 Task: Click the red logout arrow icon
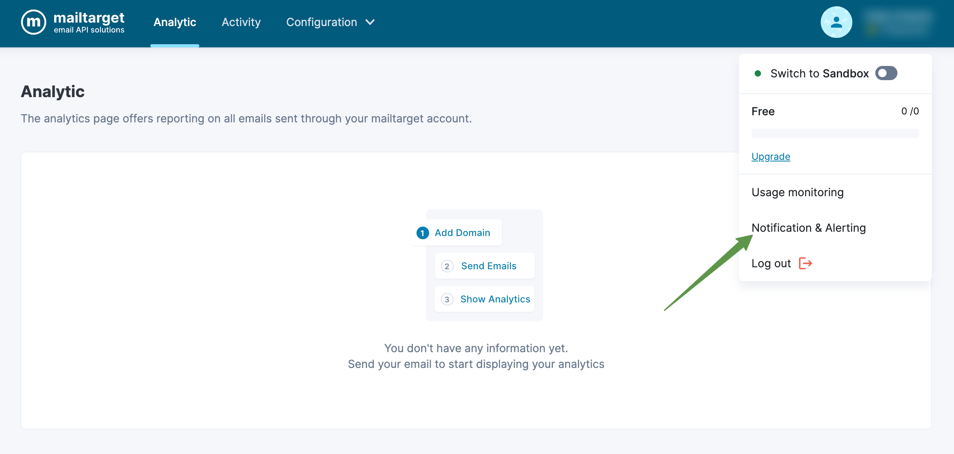805,263
